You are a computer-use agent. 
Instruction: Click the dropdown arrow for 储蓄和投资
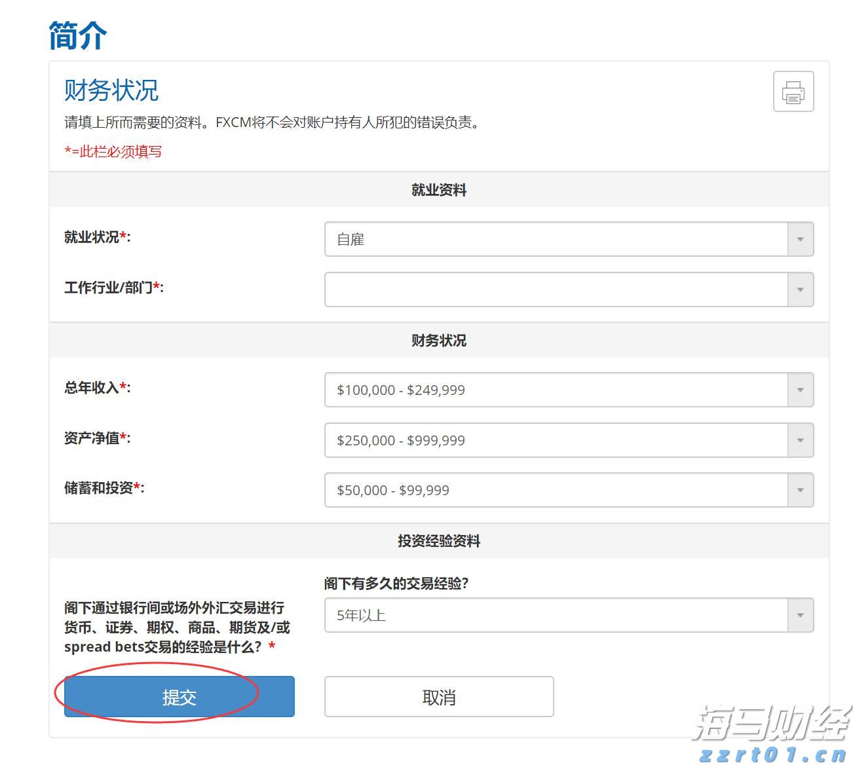(x=800, y=489)
